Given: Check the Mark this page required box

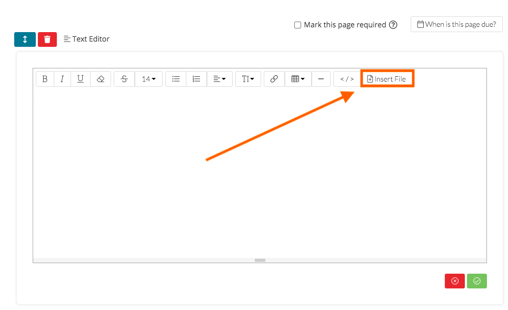Looking at the screenshot, I should click(x=297, y=25).
